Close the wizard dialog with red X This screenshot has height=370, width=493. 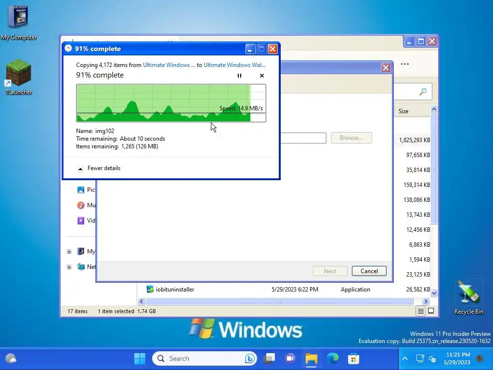pos(386,67)
